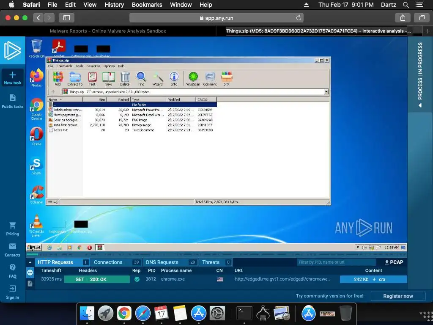
Task: Click the Windows Start button
Action: [x=34, y=247]
